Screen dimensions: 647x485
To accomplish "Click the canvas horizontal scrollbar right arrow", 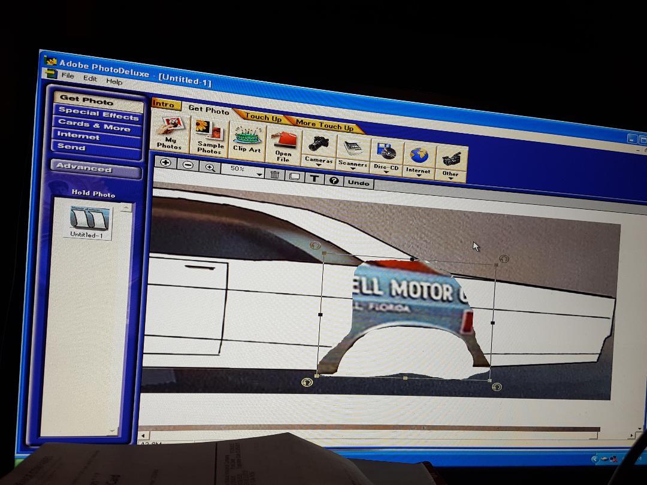I will point(631,435).
